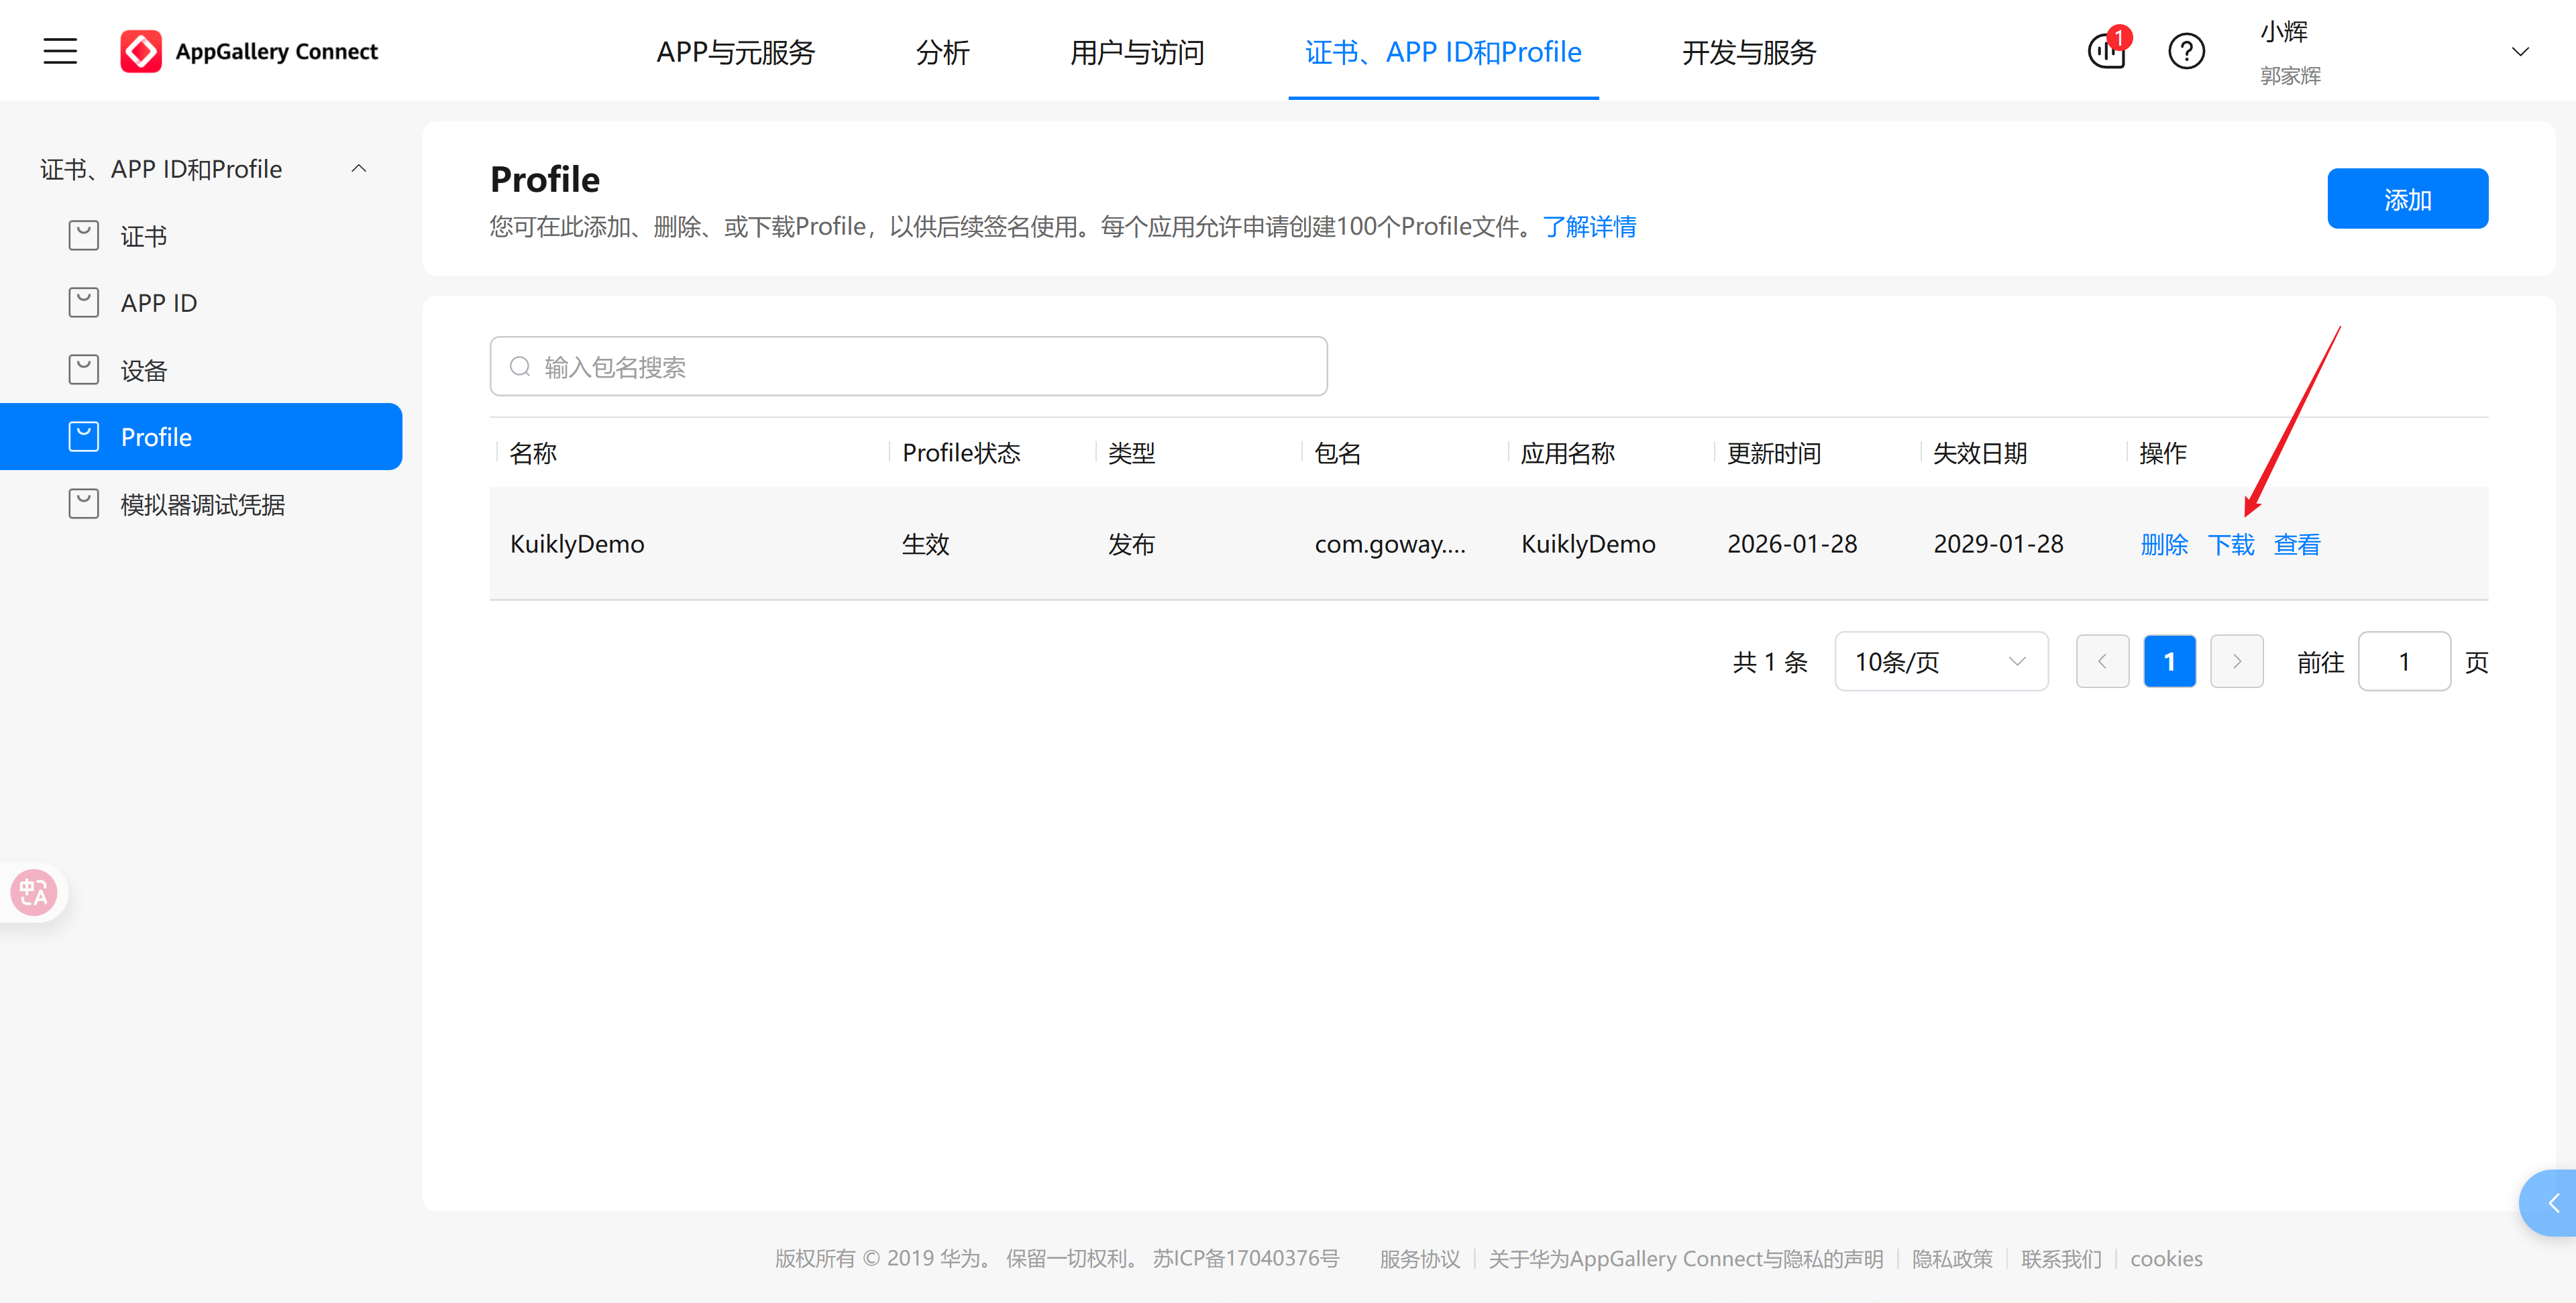Click the search magnifier icon
2576x1303 pixels.
520,366
